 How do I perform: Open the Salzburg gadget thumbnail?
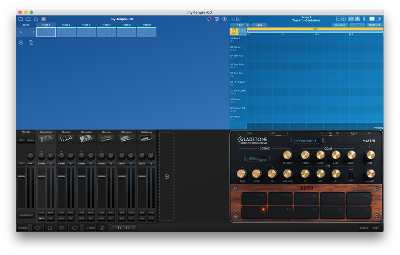[x=147, y=139]
